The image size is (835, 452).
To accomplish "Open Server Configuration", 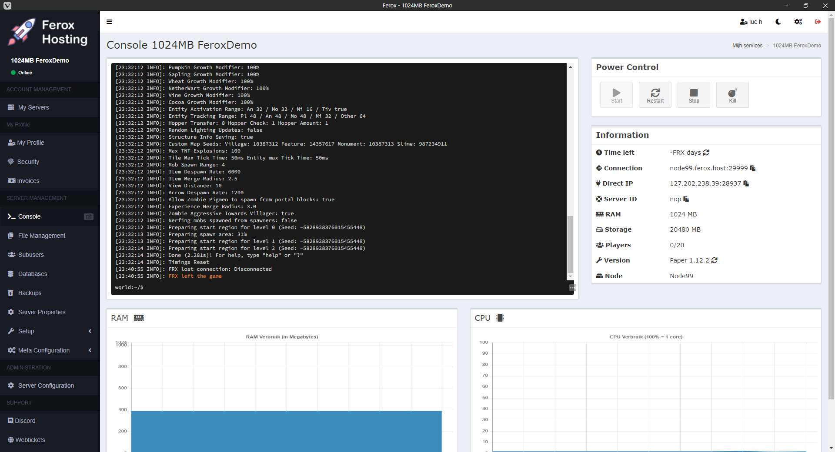I will 50,386.
